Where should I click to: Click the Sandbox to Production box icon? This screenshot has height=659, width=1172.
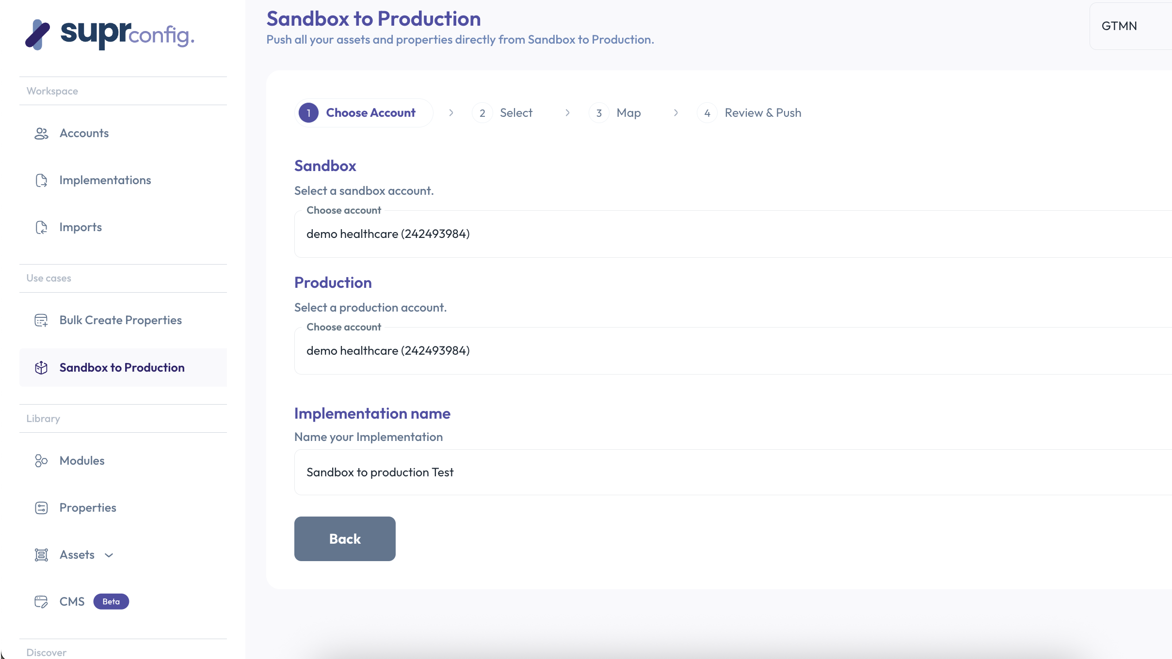coord(41,368)
